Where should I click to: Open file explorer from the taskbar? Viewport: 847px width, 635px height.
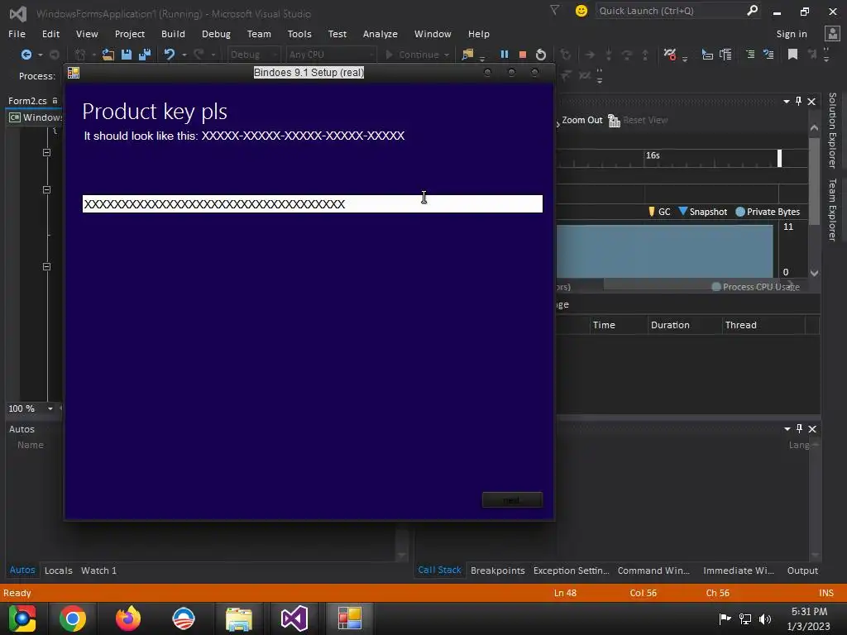point(239,618)
